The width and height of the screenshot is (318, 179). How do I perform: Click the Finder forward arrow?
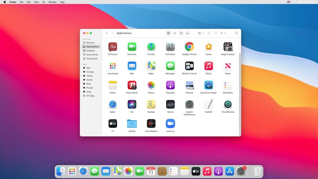click(112, 33)
